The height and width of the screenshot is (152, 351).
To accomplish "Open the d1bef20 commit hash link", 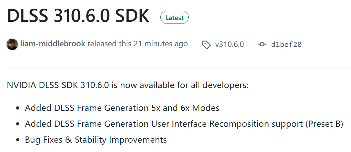I will (287, 44).
